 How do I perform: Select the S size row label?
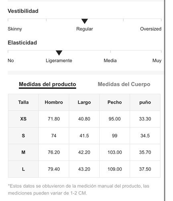pos(23,135)
